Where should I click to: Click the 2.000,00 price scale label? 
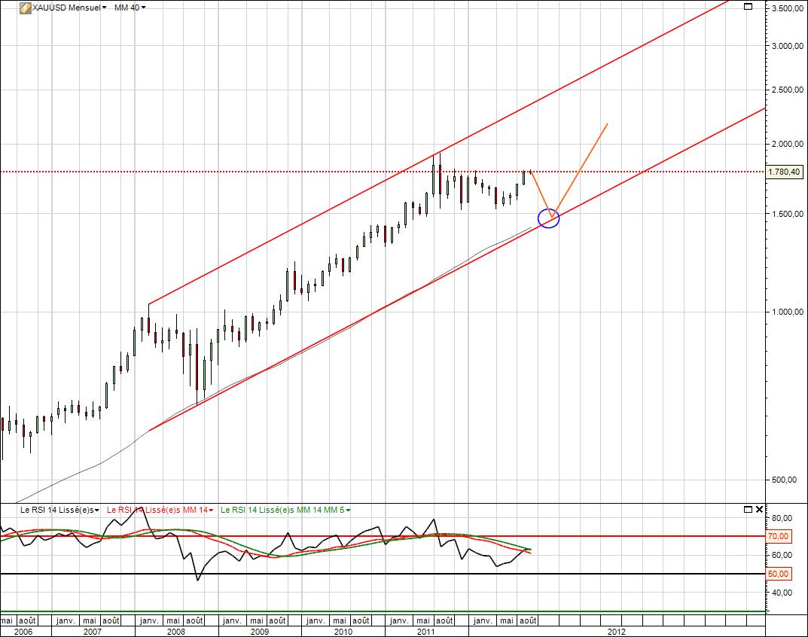[x=785, y=144]
